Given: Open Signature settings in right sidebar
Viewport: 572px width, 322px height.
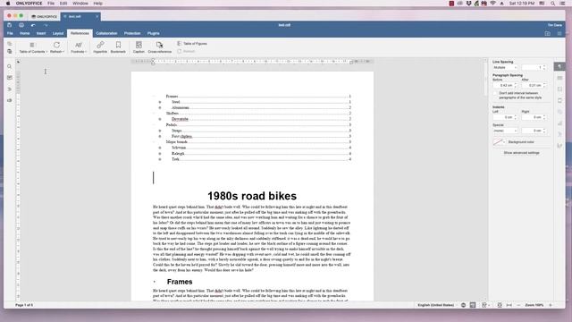Looking at the screenshot, I should coord(559,146).
